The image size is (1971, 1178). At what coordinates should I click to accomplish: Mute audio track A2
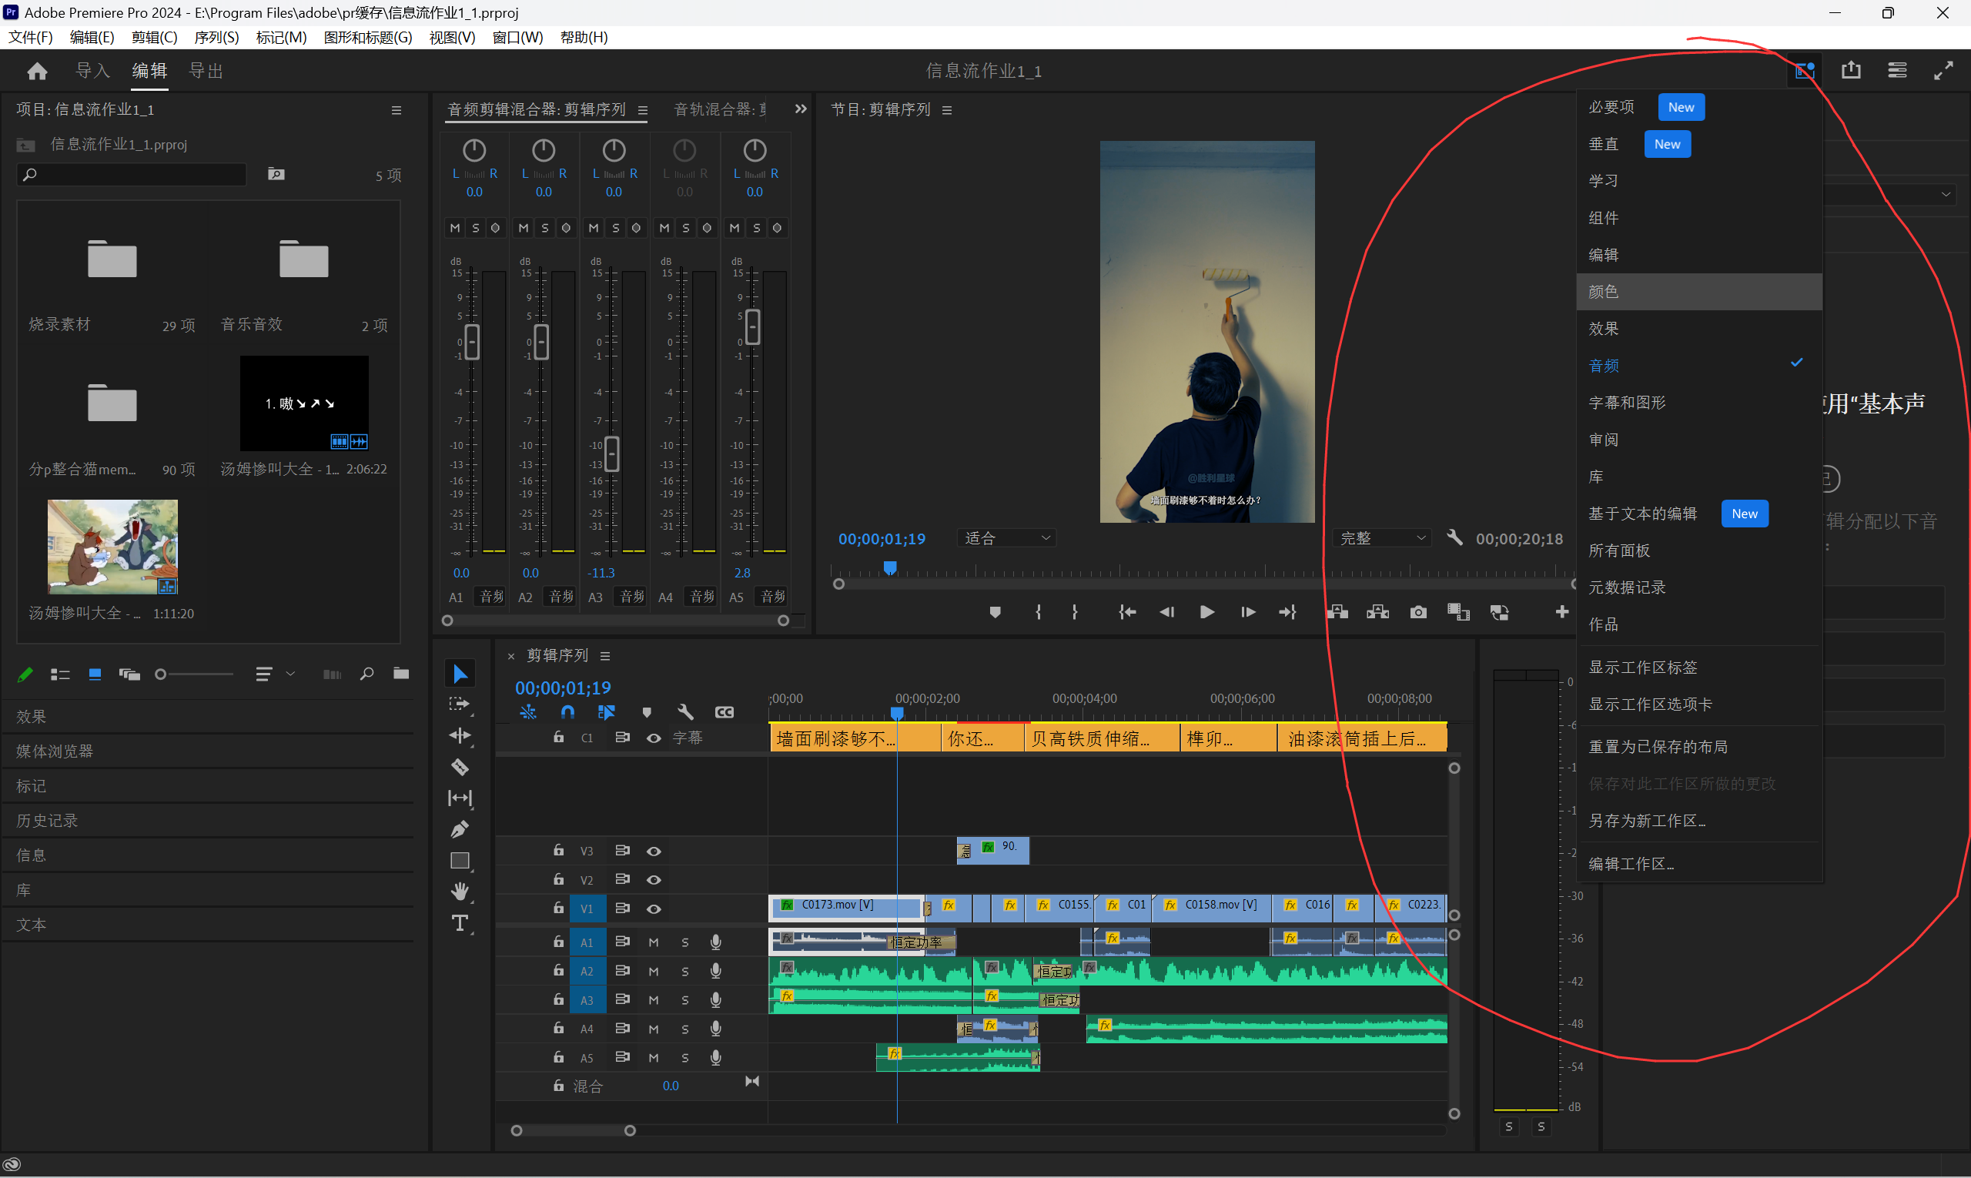654,972
